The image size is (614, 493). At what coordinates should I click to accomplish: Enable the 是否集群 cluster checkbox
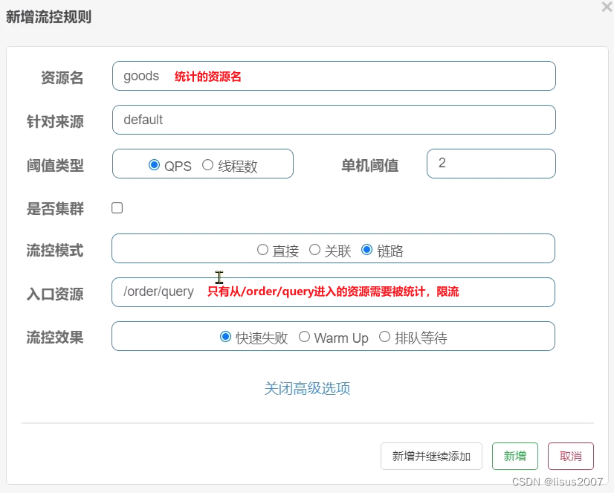(117, 208)
